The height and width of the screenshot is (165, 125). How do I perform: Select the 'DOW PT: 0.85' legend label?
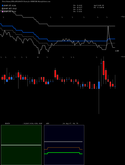point(10,11)
